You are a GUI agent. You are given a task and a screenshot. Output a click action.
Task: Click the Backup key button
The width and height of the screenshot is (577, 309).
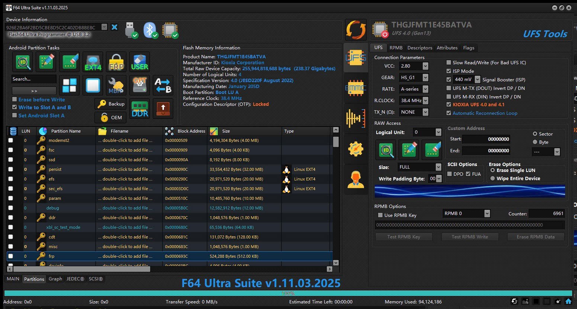[110, 104]
